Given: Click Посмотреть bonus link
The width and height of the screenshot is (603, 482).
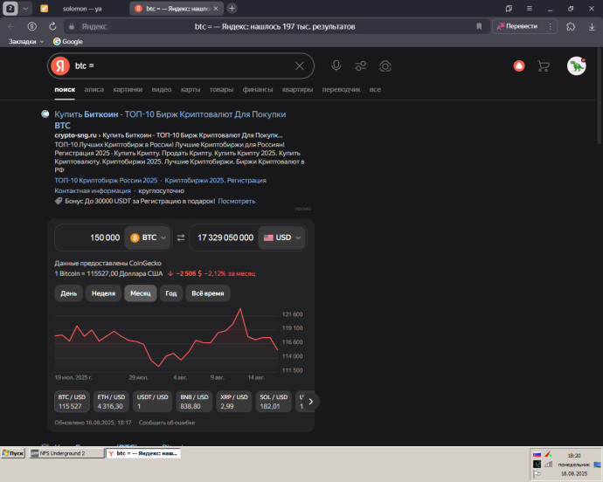Looking at the screenshot, I should [x=237, y=201].
